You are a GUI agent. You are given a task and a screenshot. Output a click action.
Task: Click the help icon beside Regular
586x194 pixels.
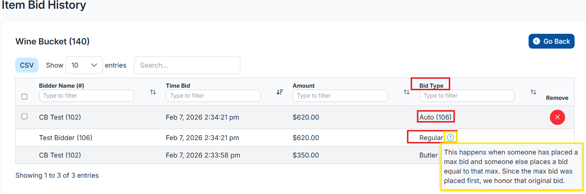coord(450,137)
